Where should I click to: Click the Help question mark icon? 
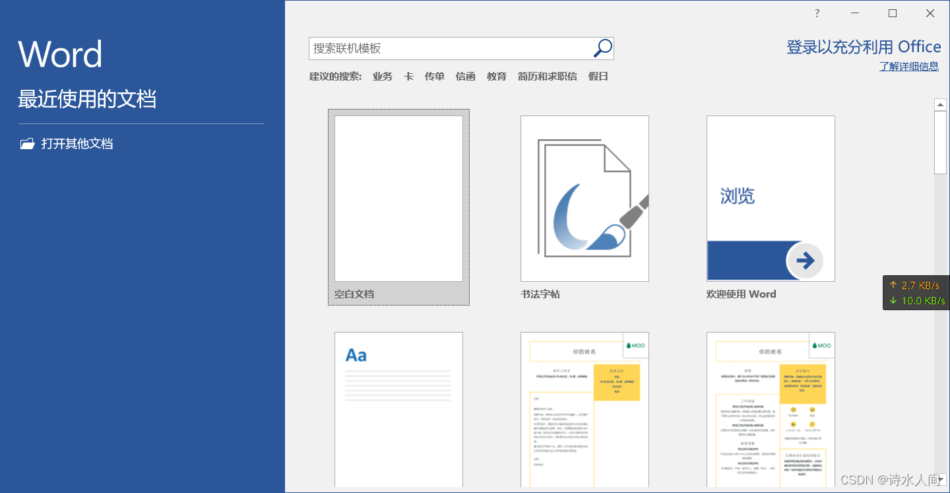816,13
